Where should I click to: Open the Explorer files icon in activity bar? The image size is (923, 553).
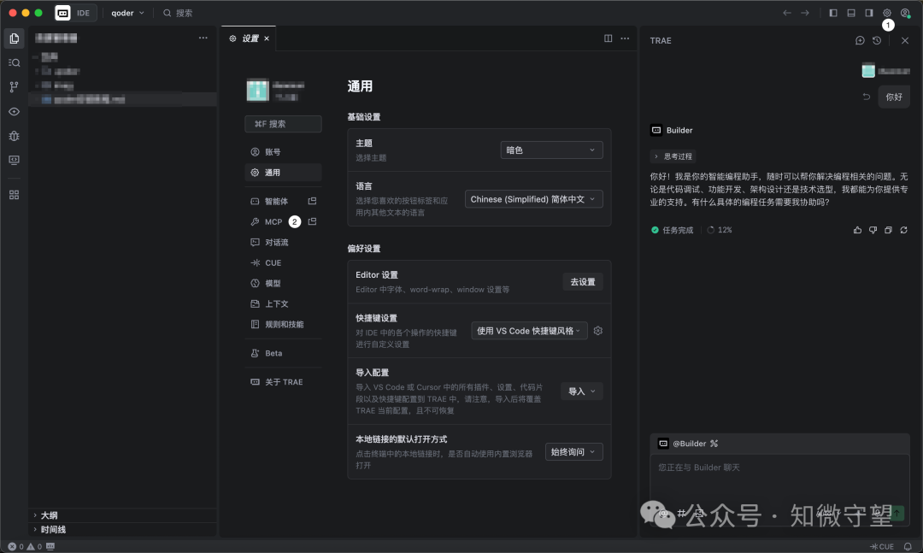15,38
